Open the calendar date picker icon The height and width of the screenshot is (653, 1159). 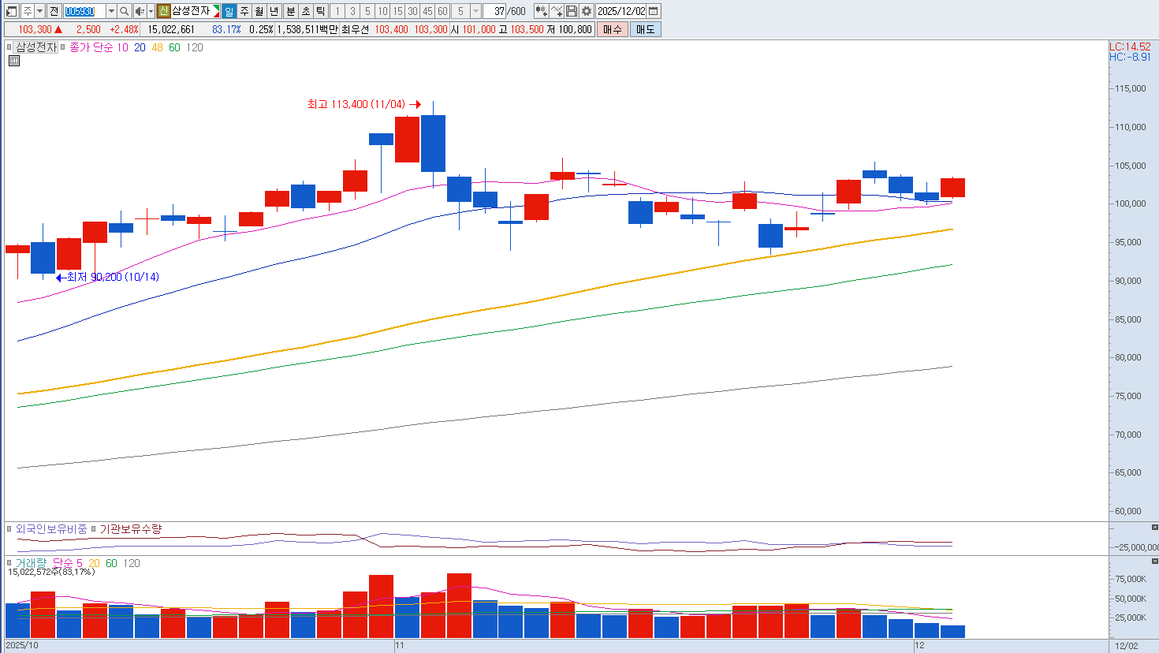coord(654,11)
